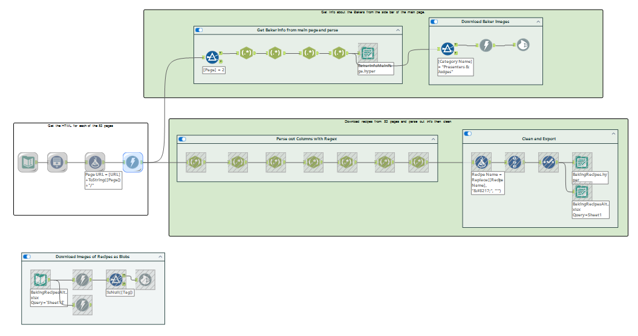Select fourth RegEx tool in Get Baker Info

[x=339, y=53]
